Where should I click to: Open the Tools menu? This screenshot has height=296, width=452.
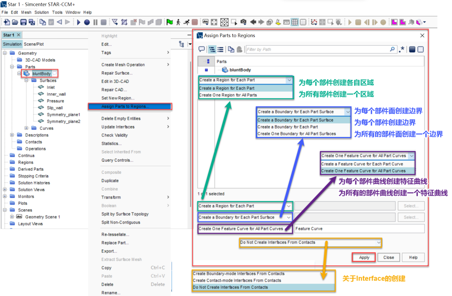[57, 13]
